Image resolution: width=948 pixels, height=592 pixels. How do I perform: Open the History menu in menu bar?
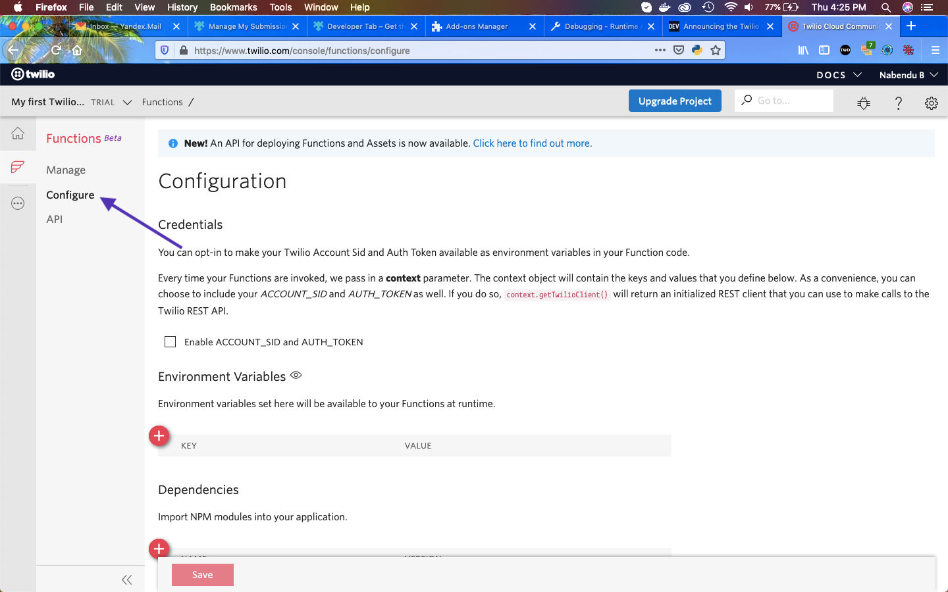click(x=182, y=7)
